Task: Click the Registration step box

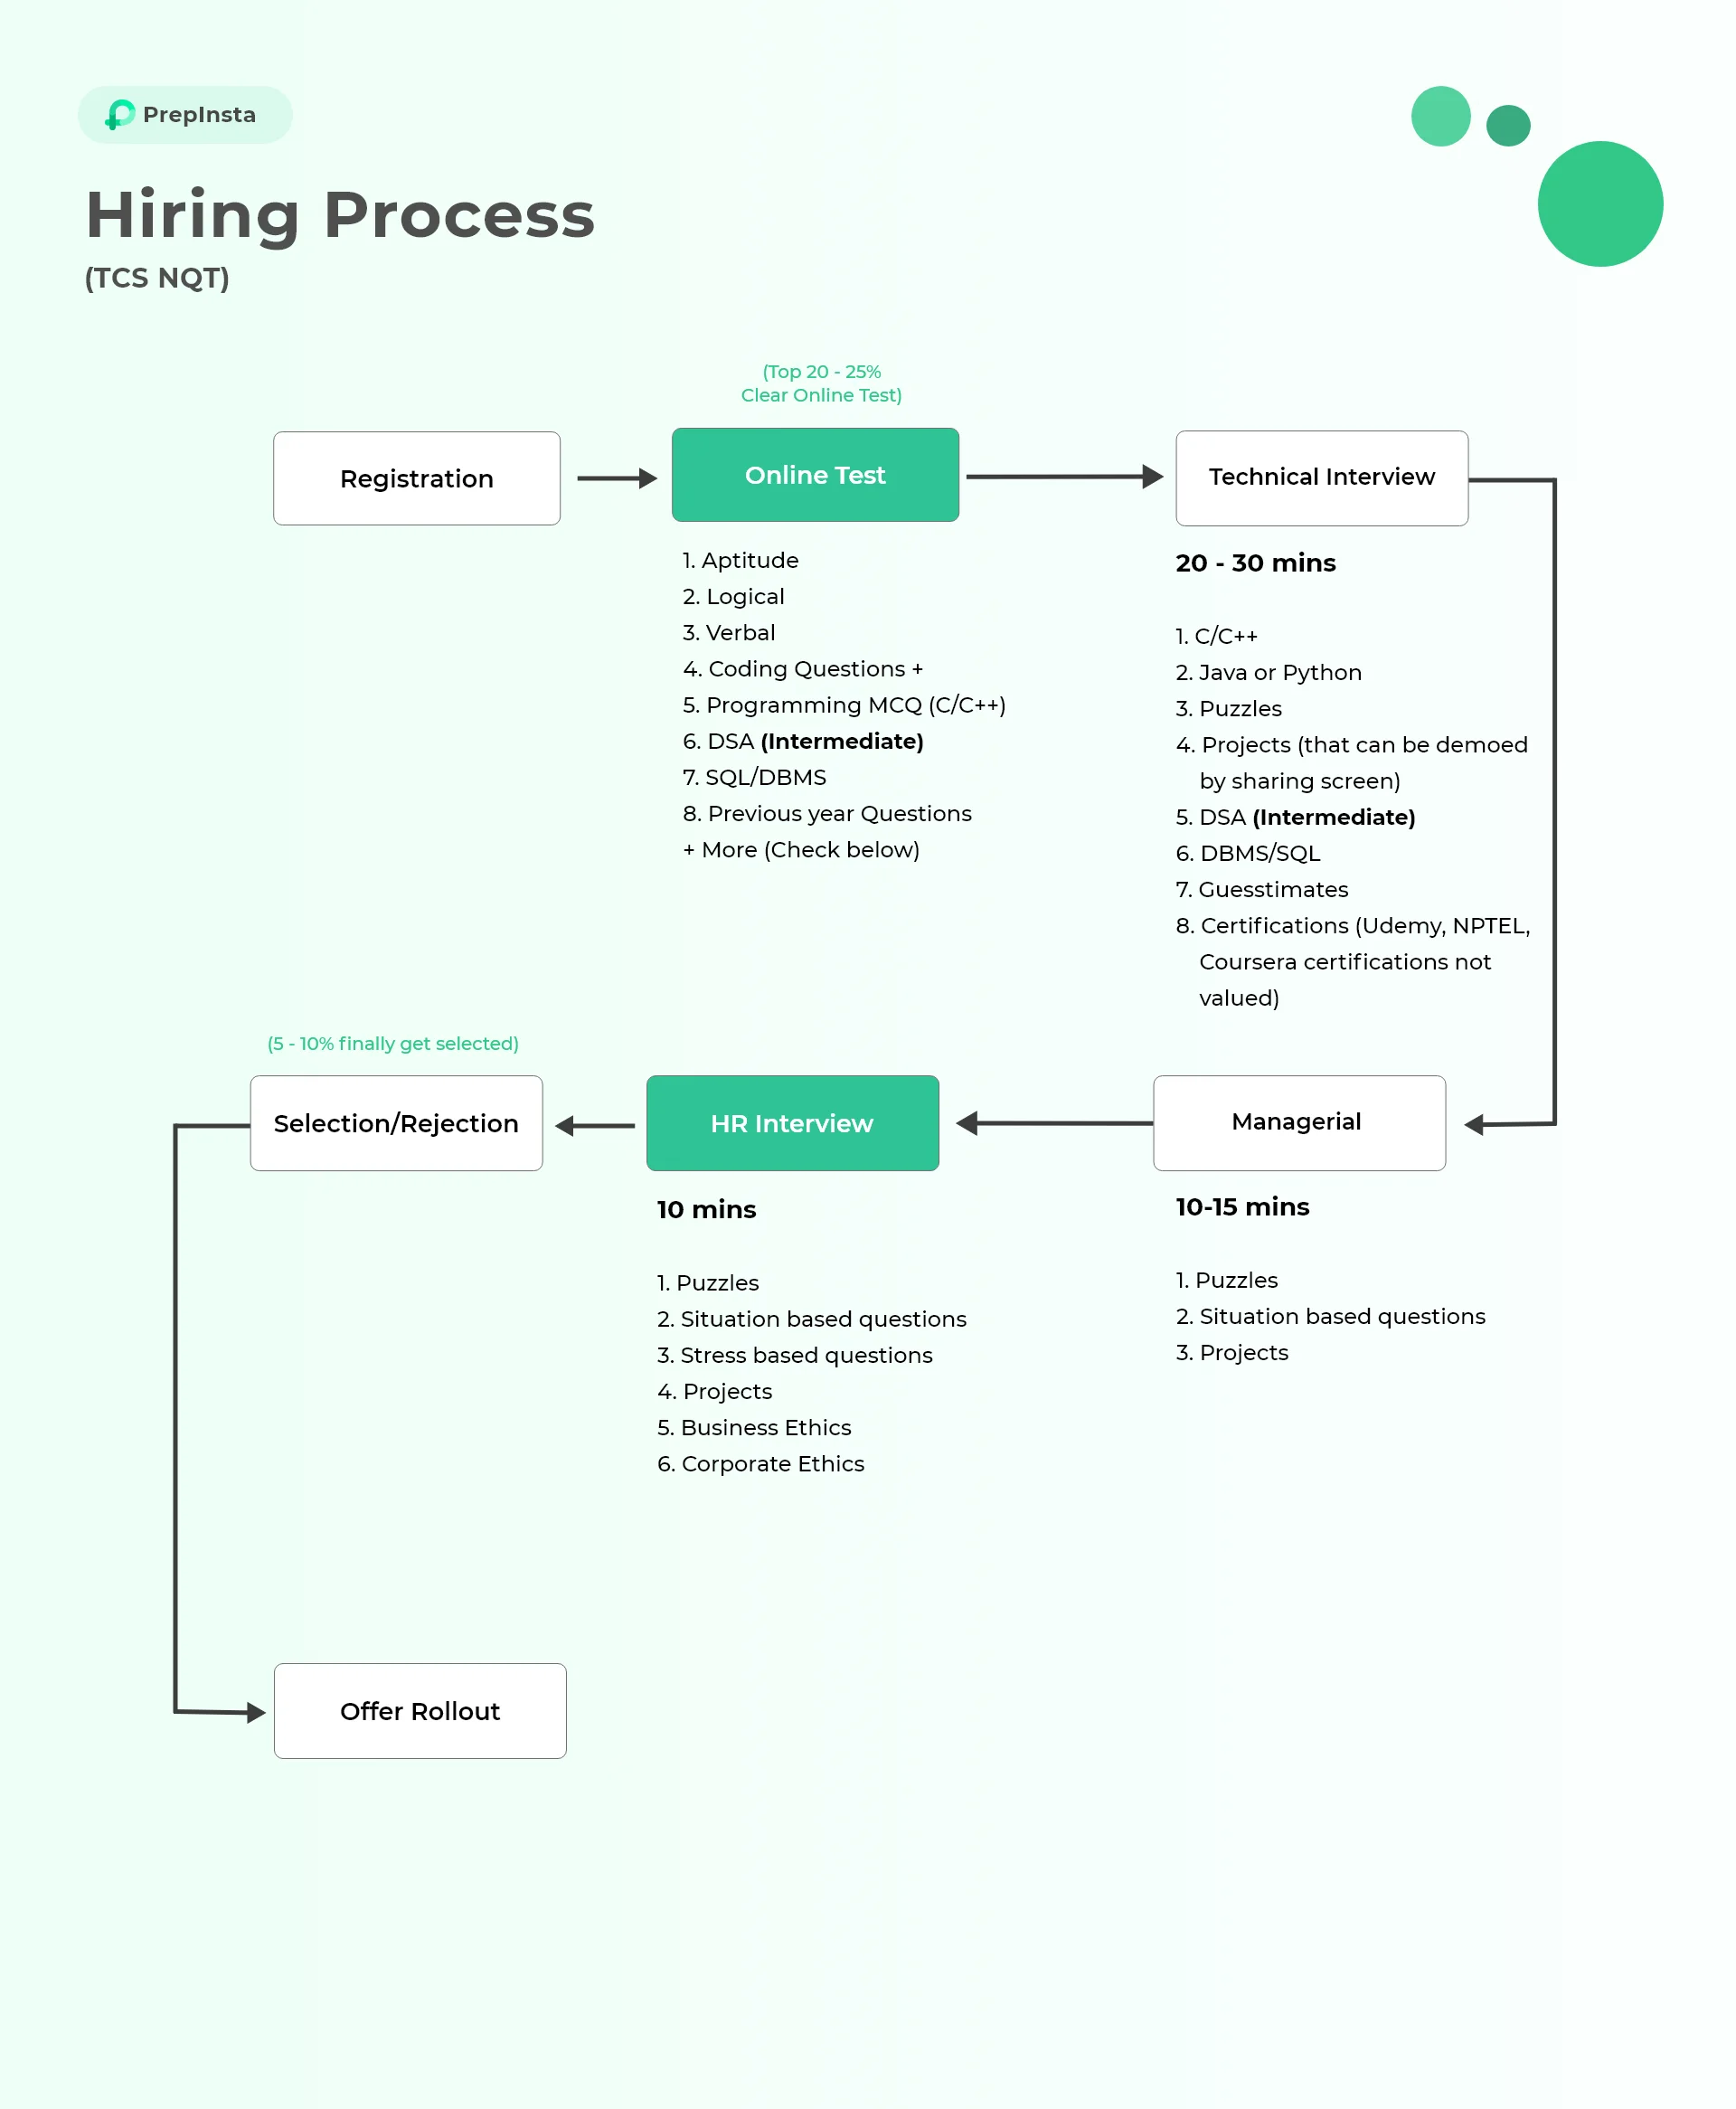Action: (x=417, y=477)
